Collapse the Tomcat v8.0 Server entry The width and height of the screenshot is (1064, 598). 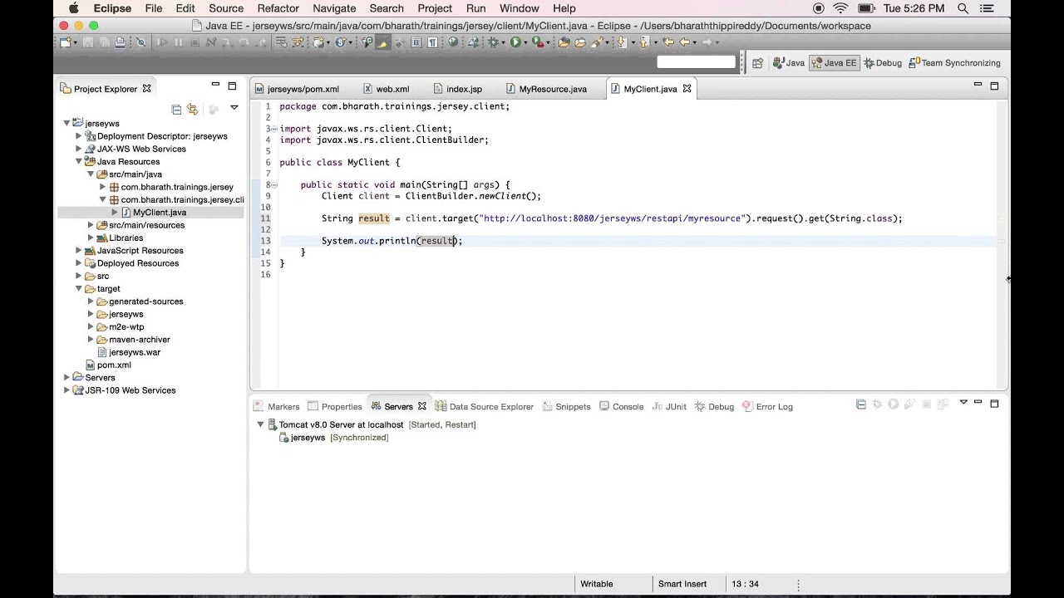click(x=260, y=424)
